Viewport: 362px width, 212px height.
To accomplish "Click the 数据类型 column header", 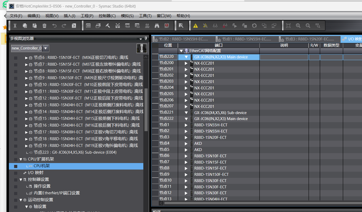I will coord(331,45).
